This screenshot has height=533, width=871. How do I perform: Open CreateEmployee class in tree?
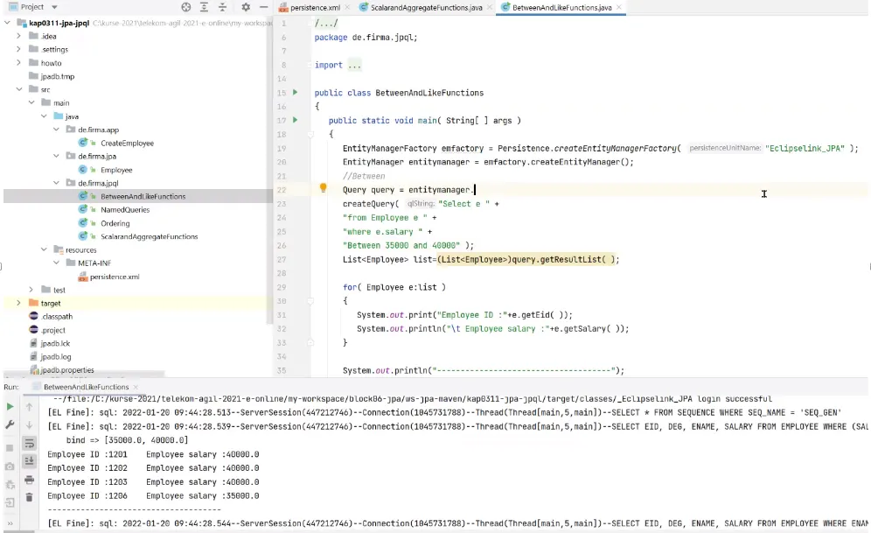click(x=127, y=143)
